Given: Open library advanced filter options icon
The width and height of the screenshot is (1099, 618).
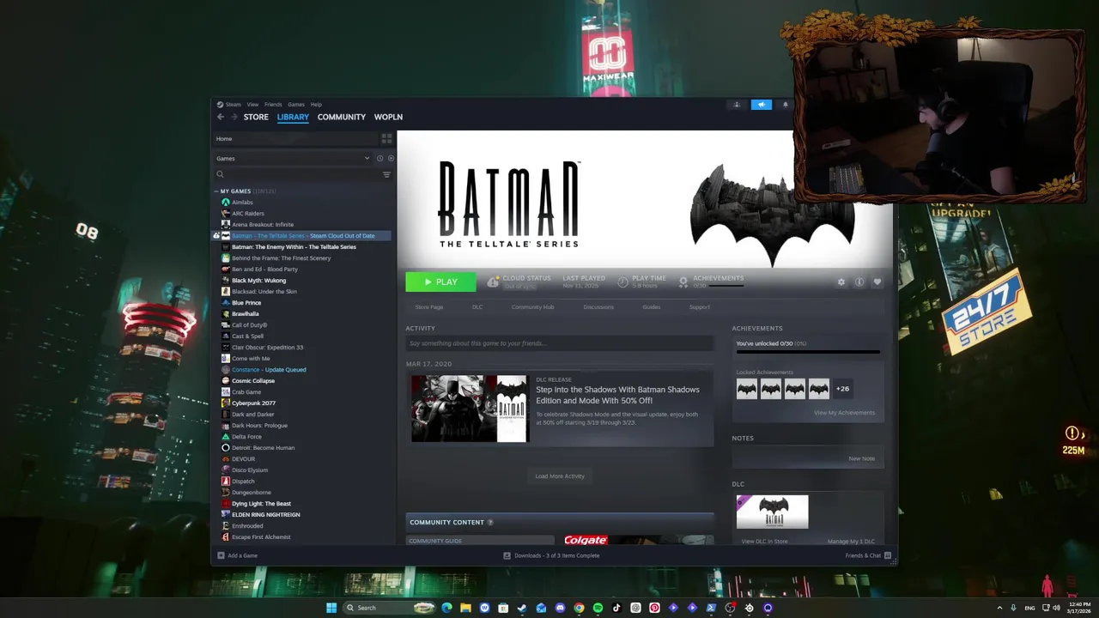Looking at the screenshot, I should pos(386,174).
